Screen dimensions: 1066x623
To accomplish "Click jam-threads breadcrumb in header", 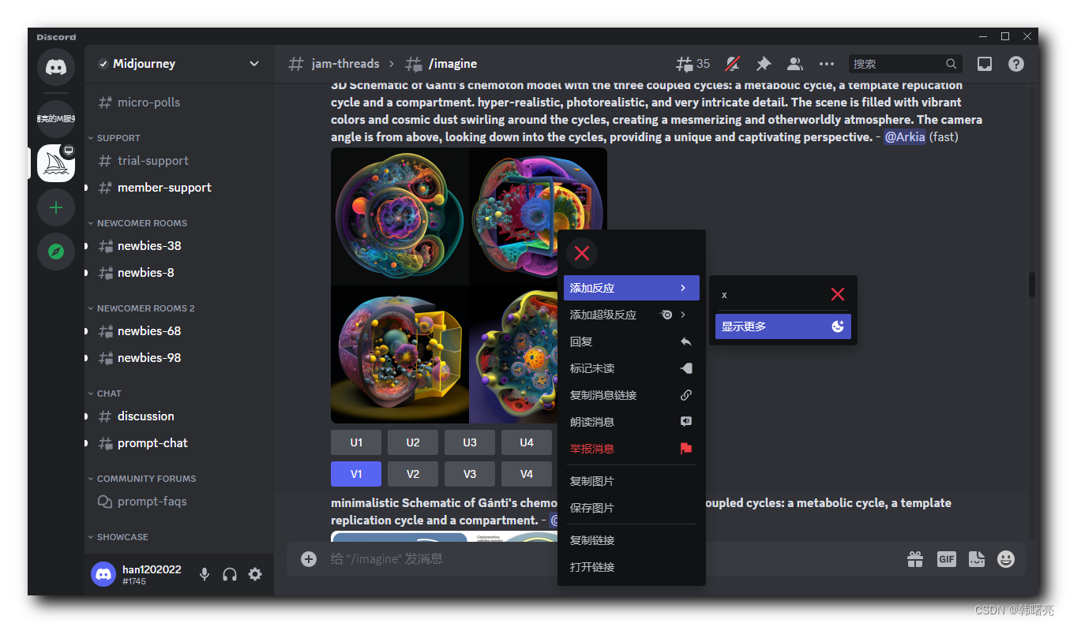I will click(345, 64).
